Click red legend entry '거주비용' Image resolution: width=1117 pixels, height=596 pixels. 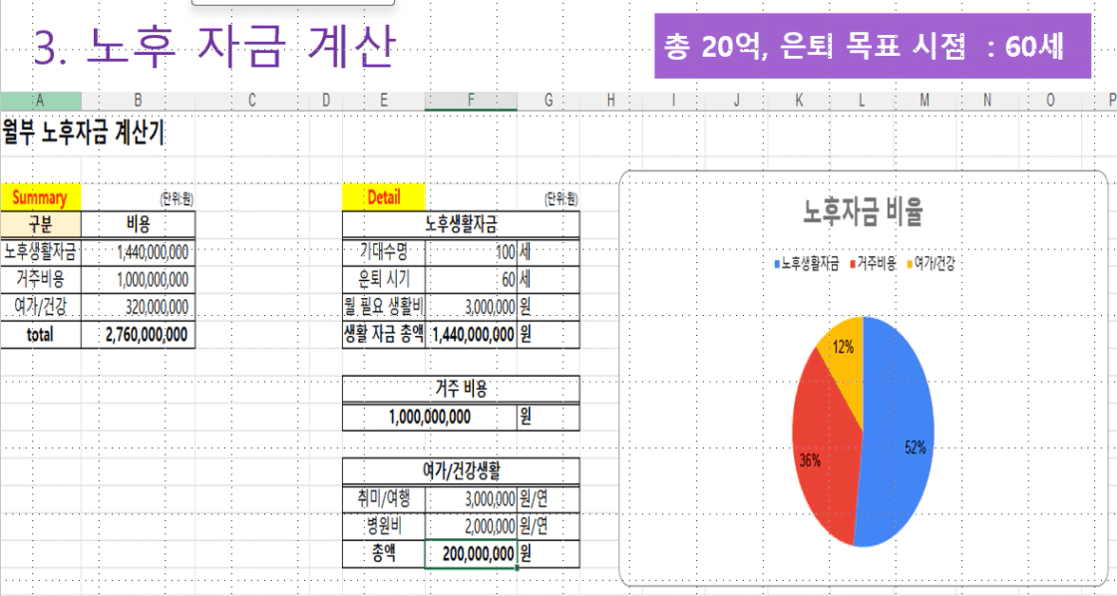click(x=873, y=264)
